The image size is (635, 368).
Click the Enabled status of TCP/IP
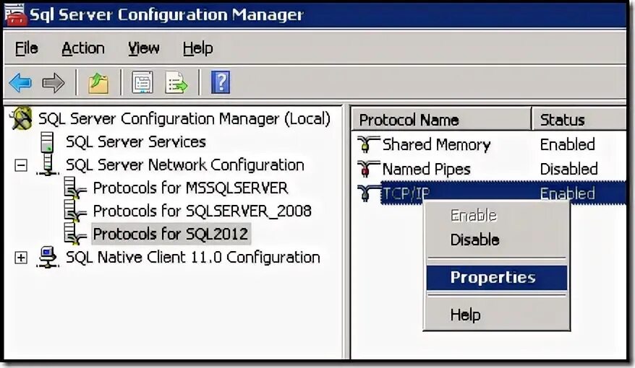click(567, 193)
